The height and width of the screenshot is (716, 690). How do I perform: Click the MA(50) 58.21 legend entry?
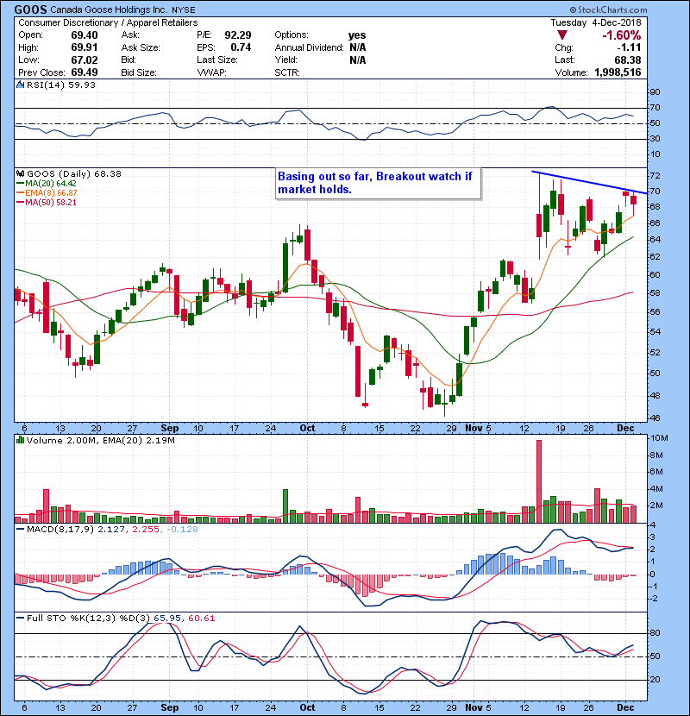point(47,202)
